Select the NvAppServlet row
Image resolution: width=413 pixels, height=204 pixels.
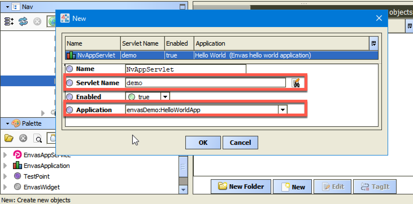tap(222, 55)
